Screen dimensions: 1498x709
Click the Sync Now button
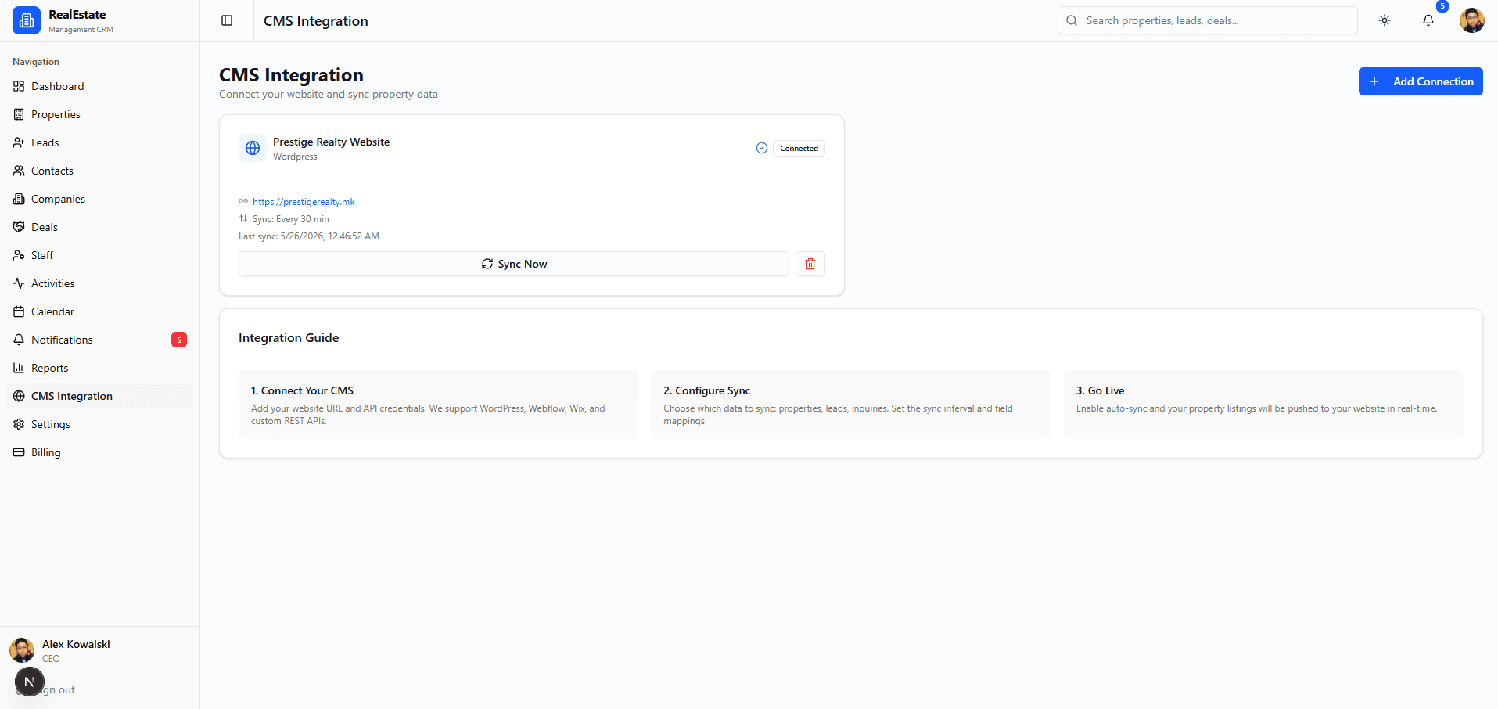click(x=514, y=264)
